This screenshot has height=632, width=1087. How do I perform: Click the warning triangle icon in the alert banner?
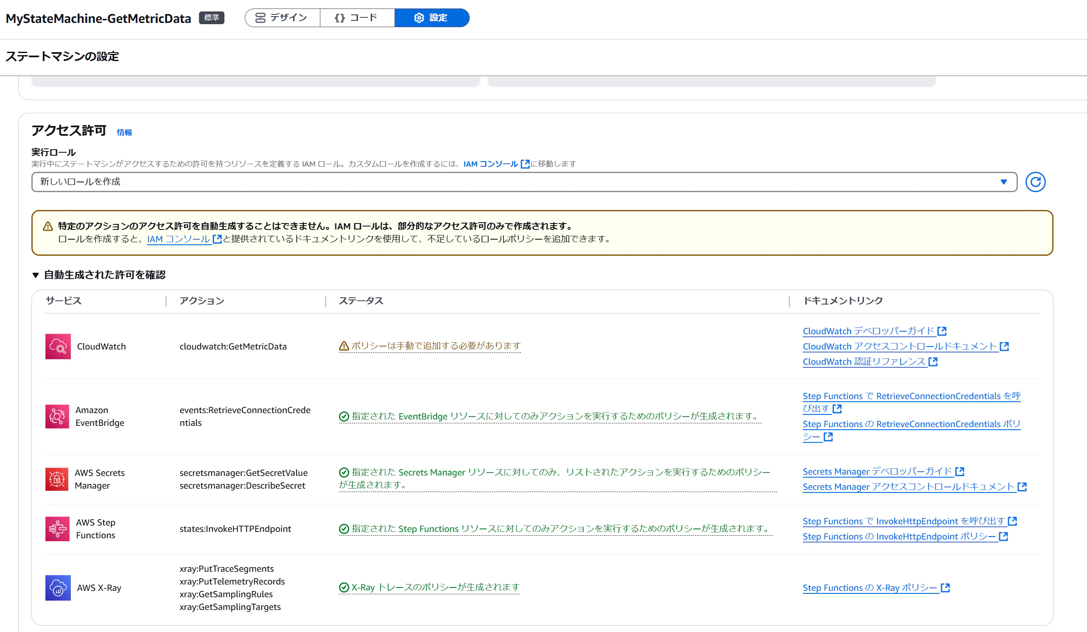click(x=48, y=227)
